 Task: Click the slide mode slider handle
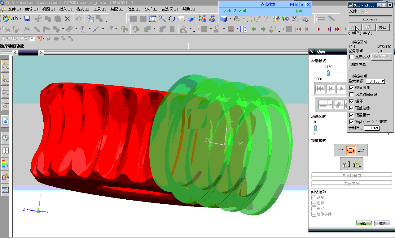(x=328, y=73)
